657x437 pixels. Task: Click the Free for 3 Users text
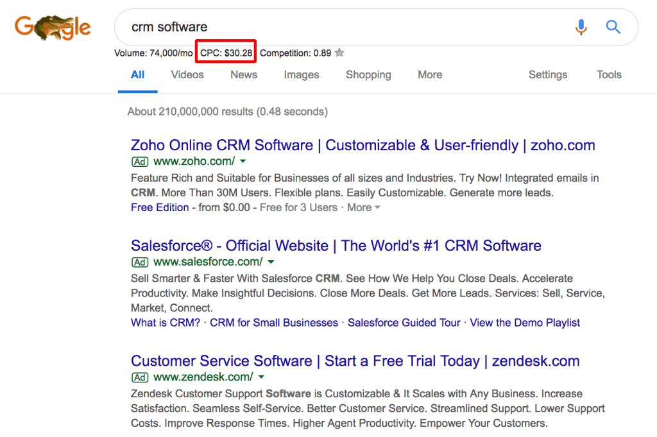coord(298,207)
